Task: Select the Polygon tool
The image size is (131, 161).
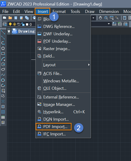Action: coord(3,48)
